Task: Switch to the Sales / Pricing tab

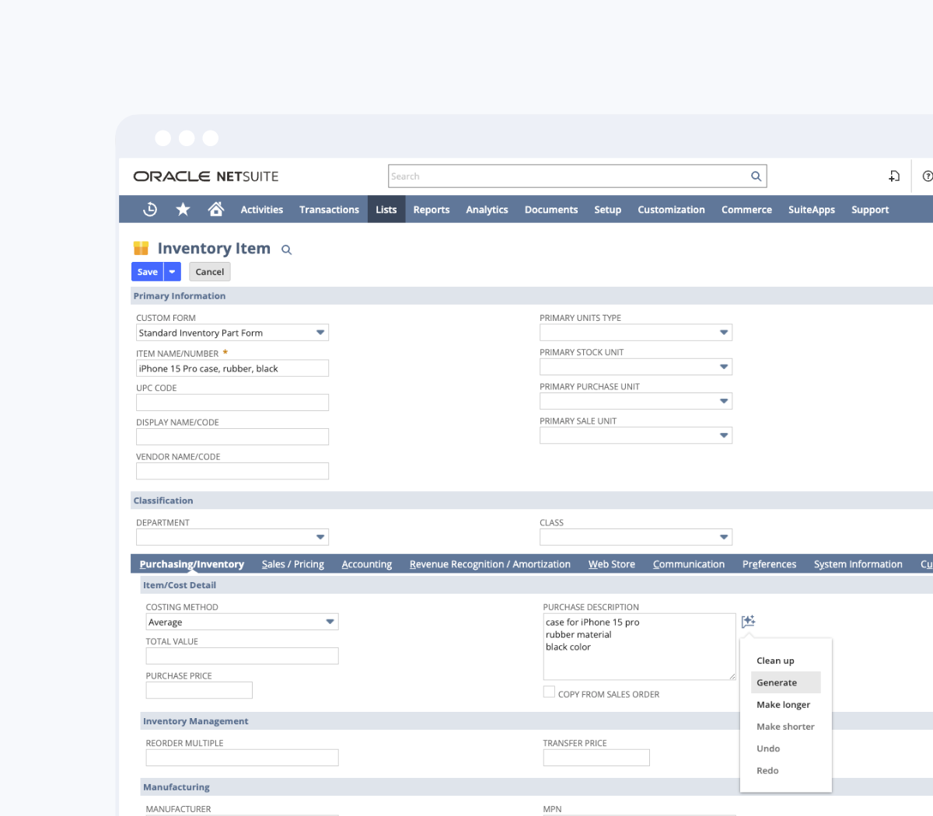Action: coord(293,564)
